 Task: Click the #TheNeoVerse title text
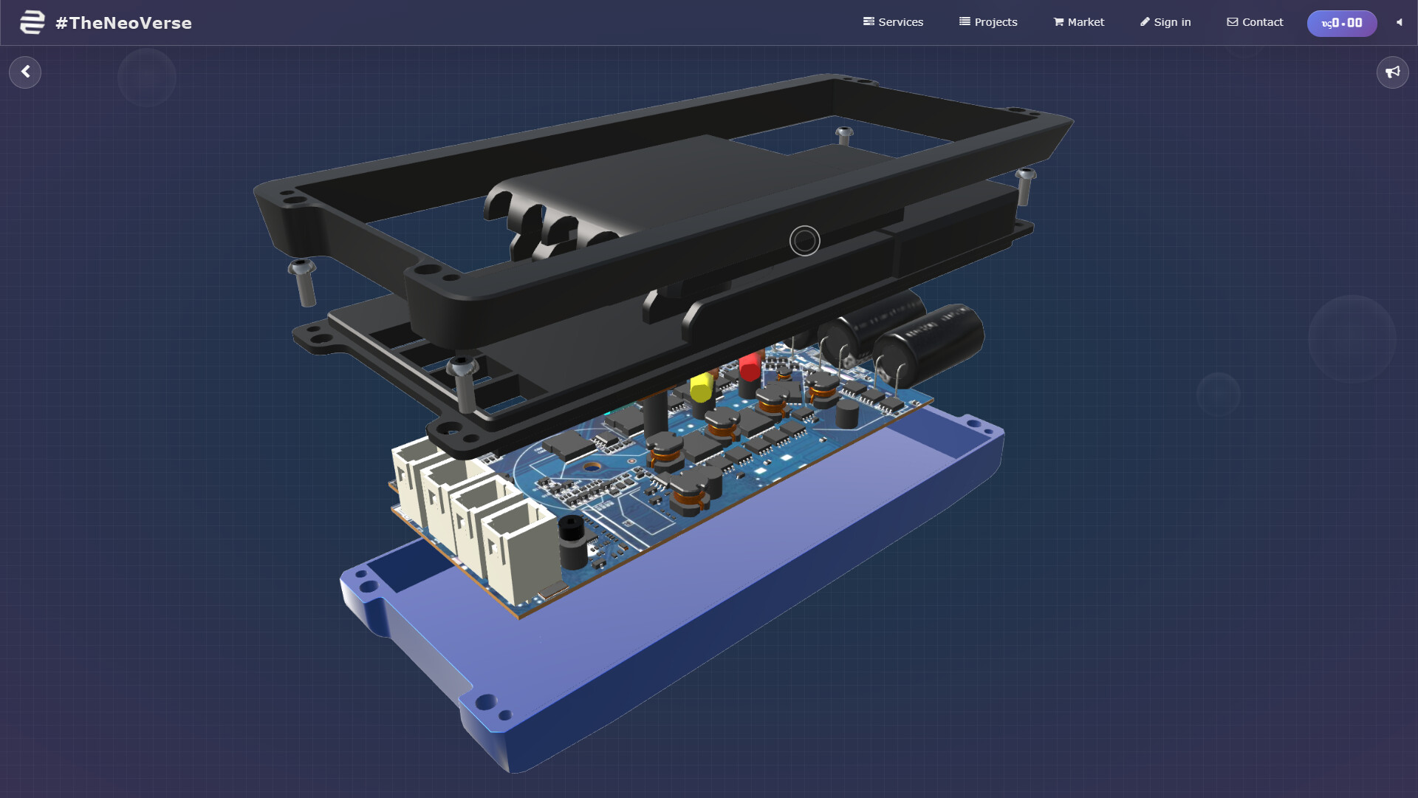(123, 23)
